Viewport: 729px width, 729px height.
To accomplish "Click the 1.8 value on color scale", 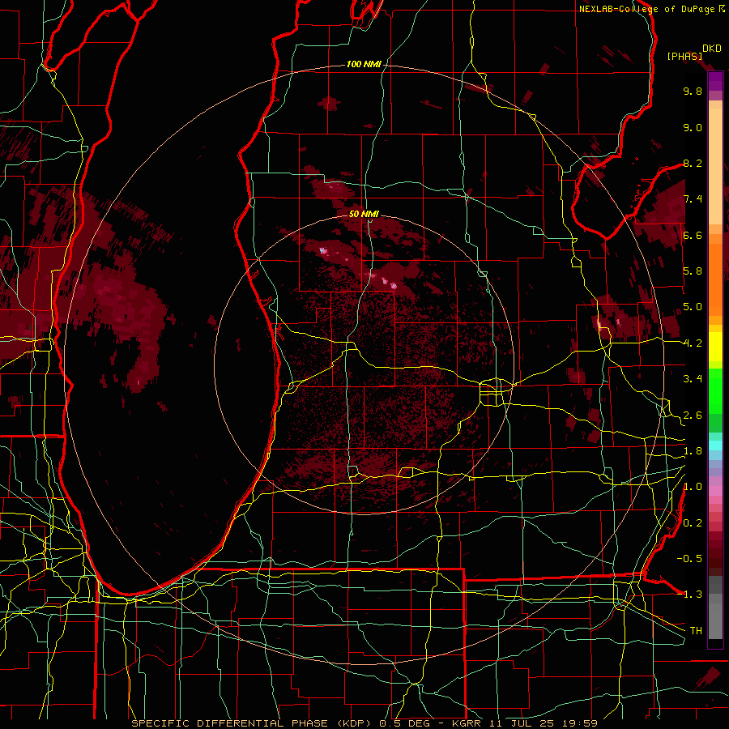I will tap(693, 451).
